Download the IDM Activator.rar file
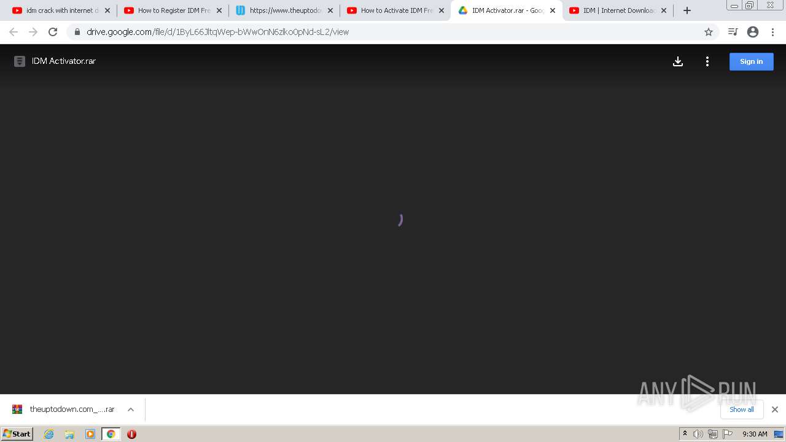Image resolution: width=786 pixels, height=442 pixels. click(678, 61)
